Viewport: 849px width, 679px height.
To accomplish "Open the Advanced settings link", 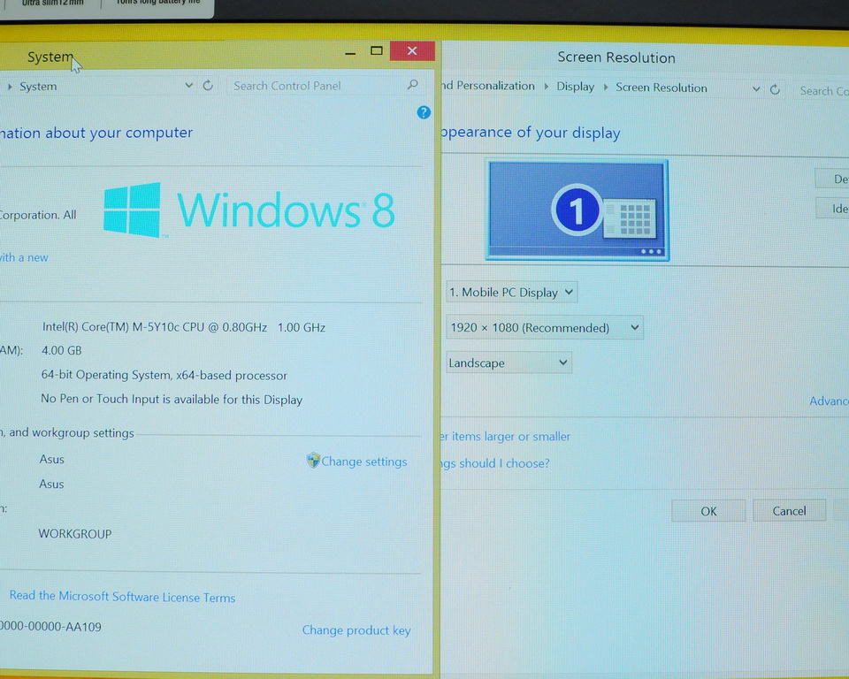I will [x=829, y=401].
